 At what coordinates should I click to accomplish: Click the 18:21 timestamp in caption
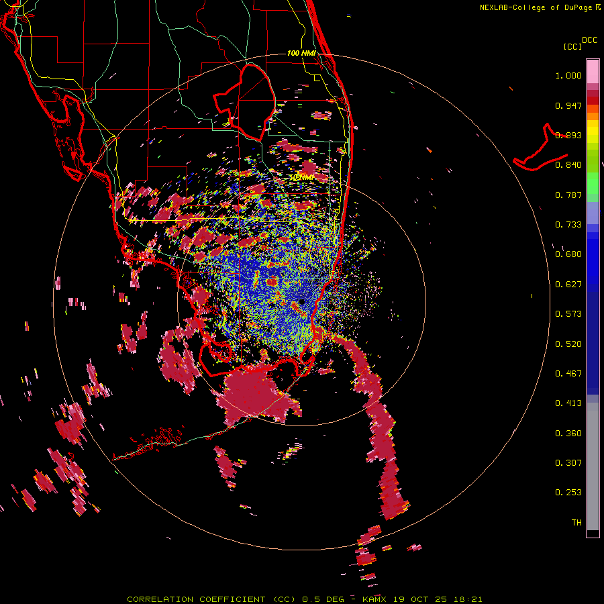[468, 599]
